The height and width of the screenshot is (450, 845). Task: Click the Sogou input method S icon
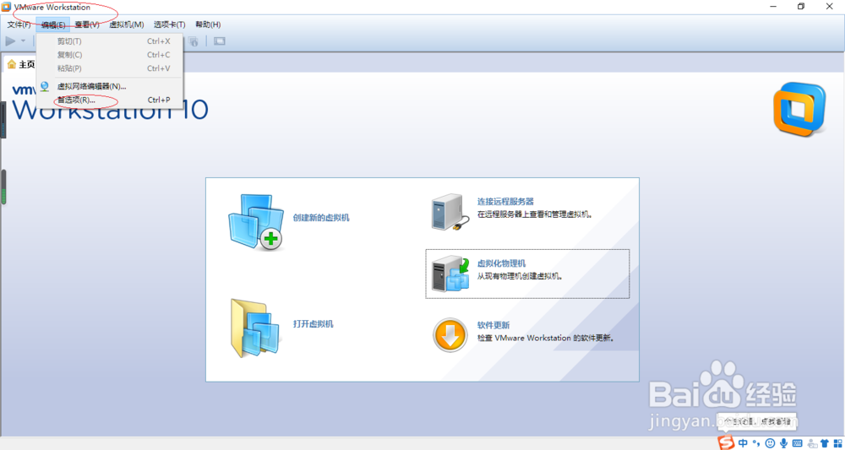coord(726,442)
